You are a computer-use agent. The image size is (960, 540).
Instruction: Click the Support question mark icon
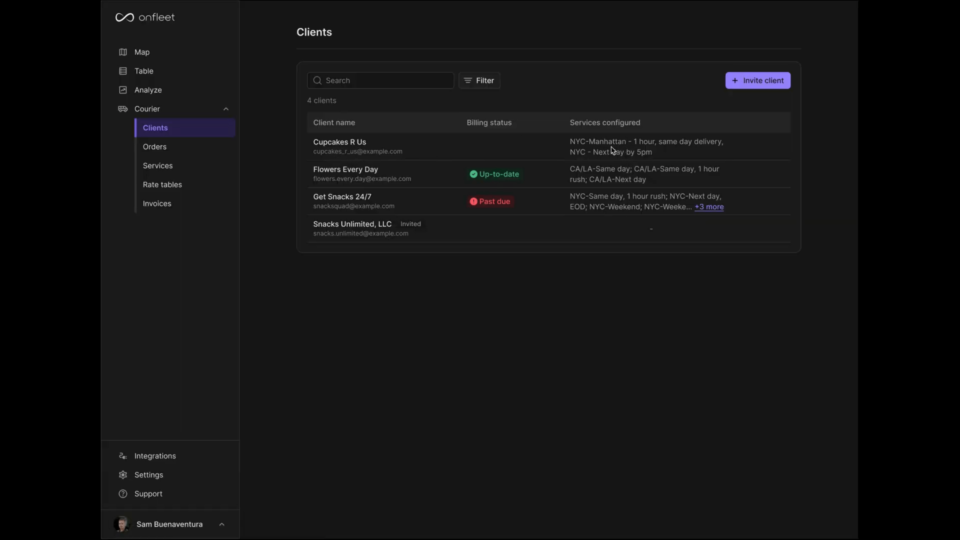[x=123, y=493]
